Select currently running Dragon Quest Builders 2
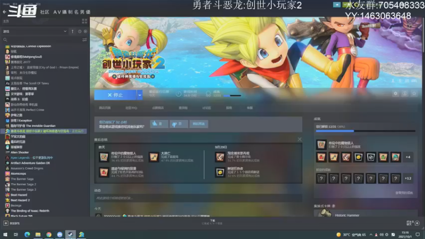The width and height of the screenshot is (425, 239). click(x=44, y=131)
